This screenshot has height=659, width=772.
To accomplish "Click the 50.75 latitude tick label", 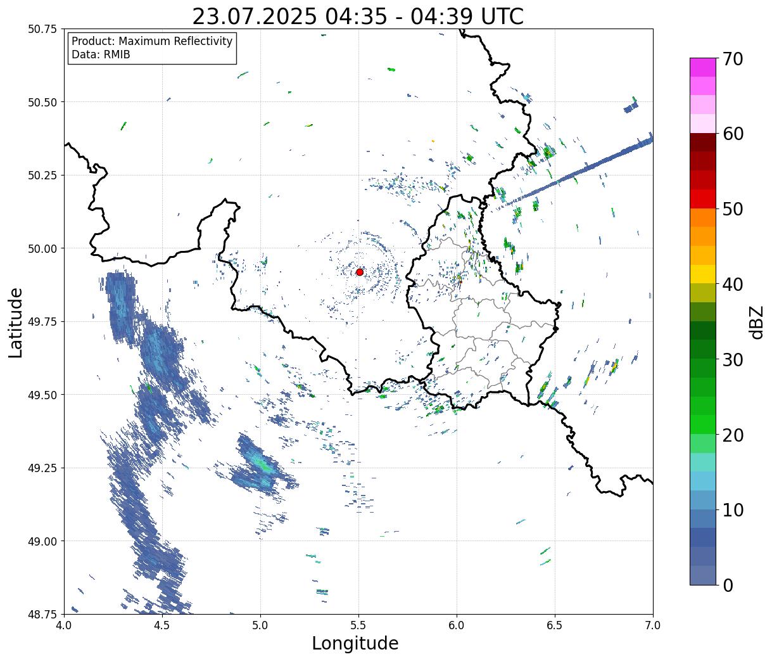I will pyautogui.click(x=42, y=29).
